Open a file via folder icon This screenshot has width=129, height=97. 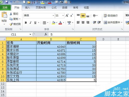pos(29,2)
